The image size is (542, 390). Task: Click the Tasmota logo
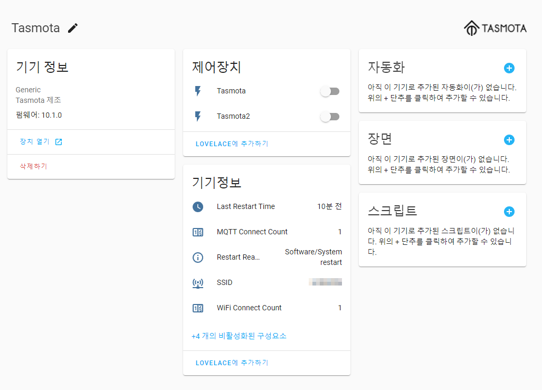495,28
